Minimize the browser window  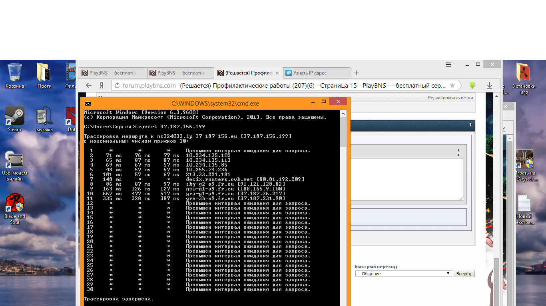467,64
